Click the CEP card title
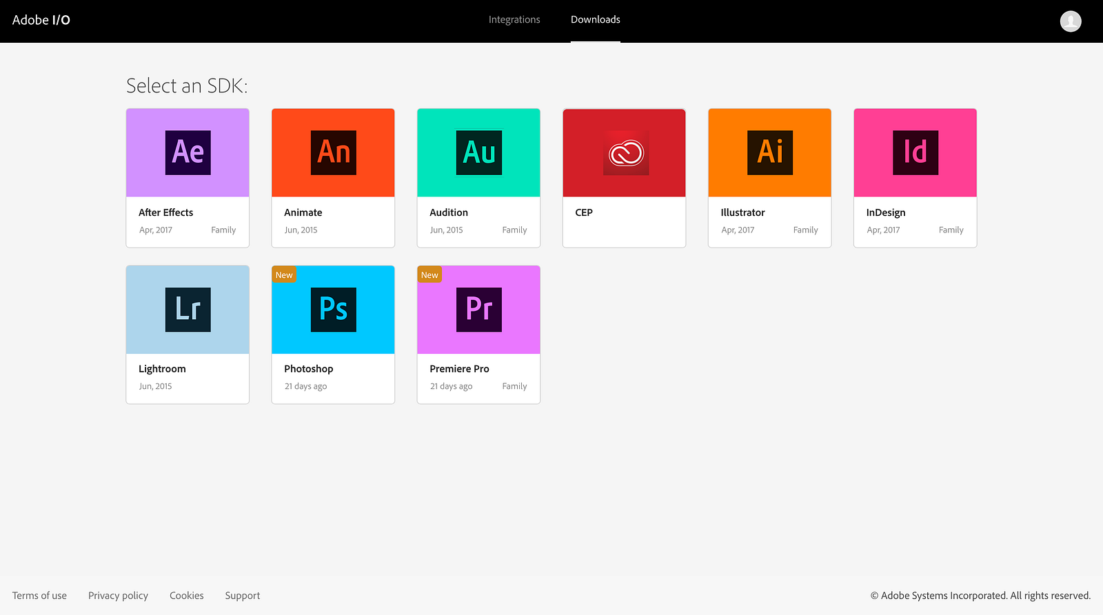 (x=584, y=212)
